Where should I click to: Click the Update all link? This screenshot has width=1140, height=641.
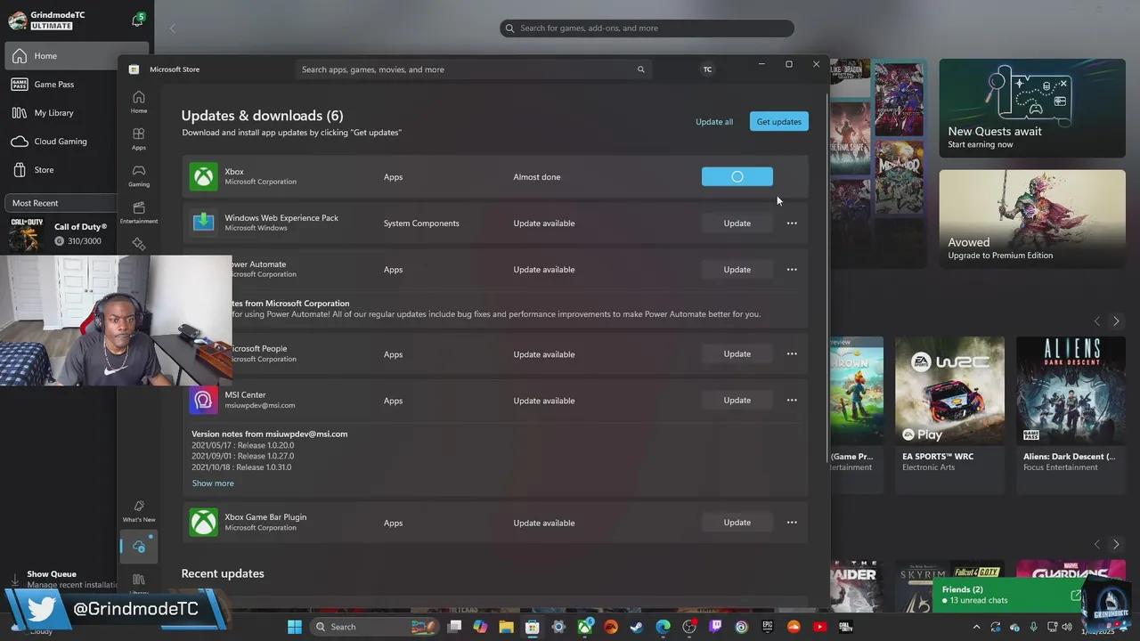point(714,122)
